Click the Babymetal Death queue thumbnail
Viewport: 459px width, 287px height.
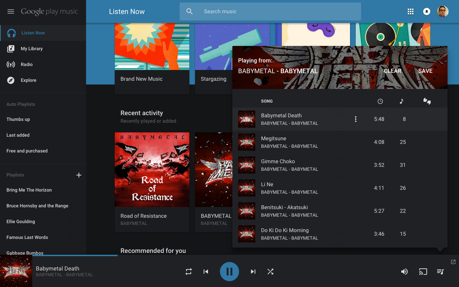tap(247, 119)
